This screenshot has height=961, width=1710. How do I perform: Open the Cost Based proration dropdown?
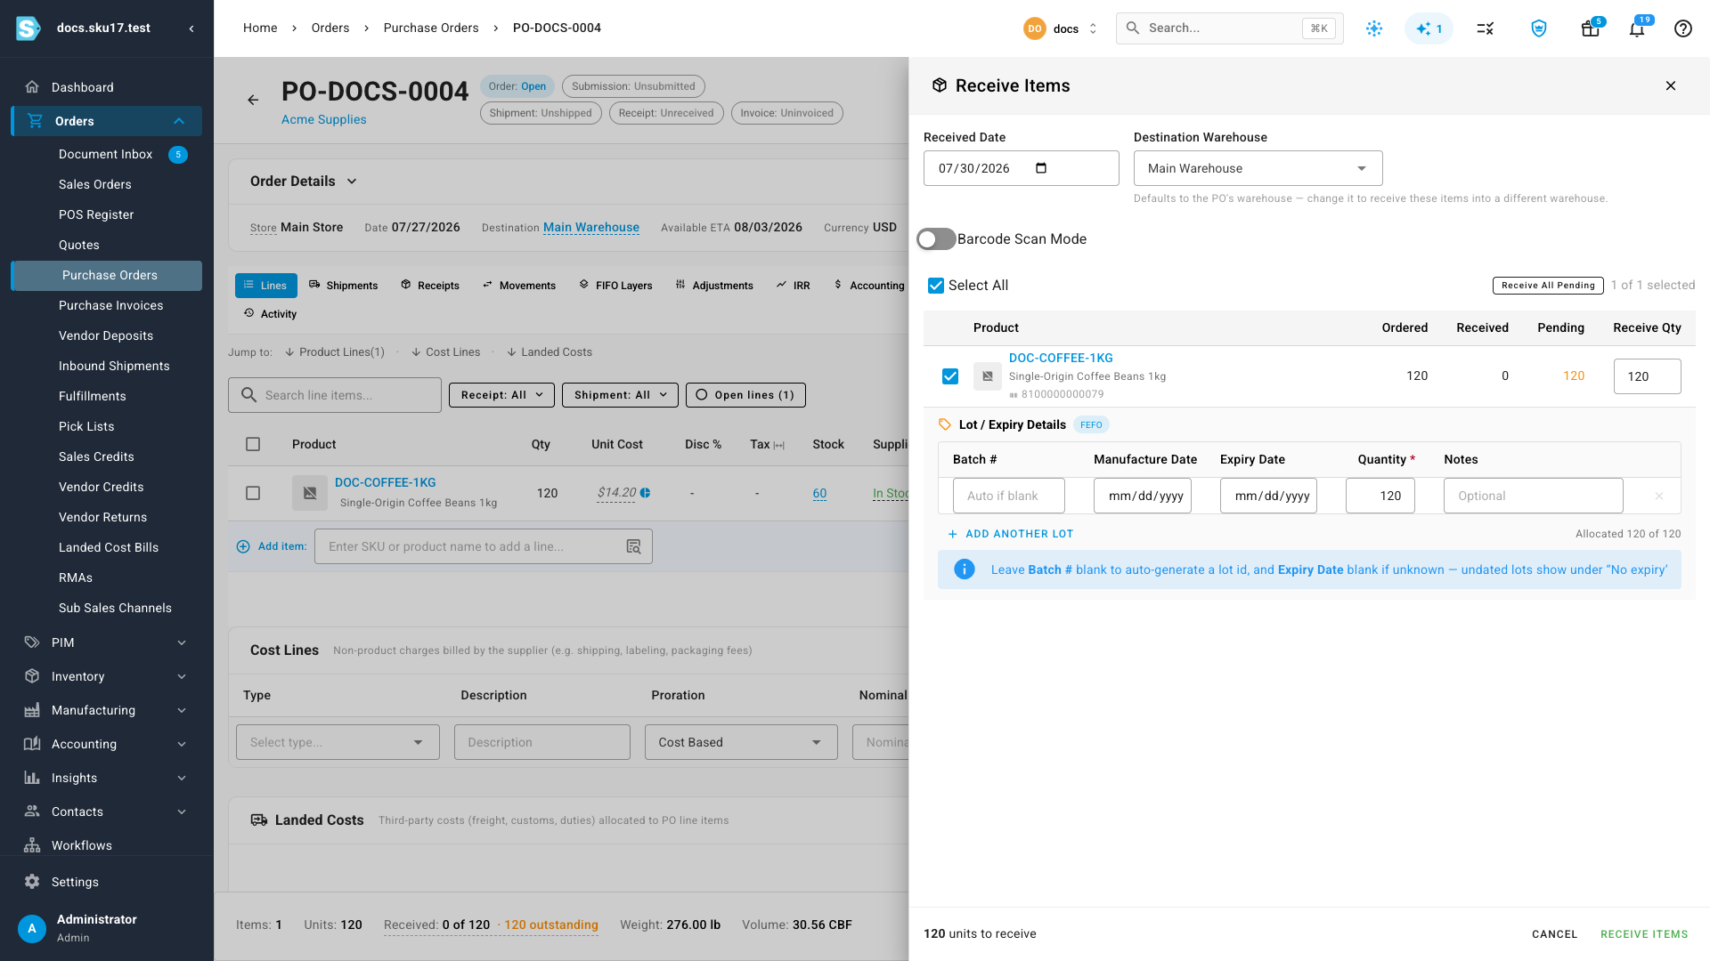click(x=741, y=742)
